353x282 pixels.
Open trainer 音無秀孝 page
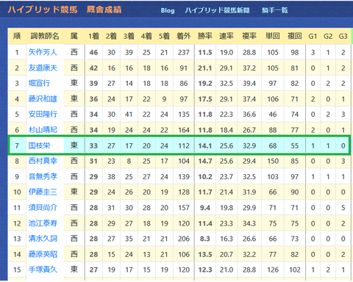point(43,176)
